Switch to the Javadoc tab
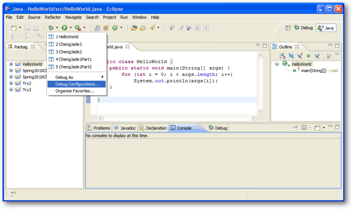This screenshot has height=209, width=352. click(125, 128)
